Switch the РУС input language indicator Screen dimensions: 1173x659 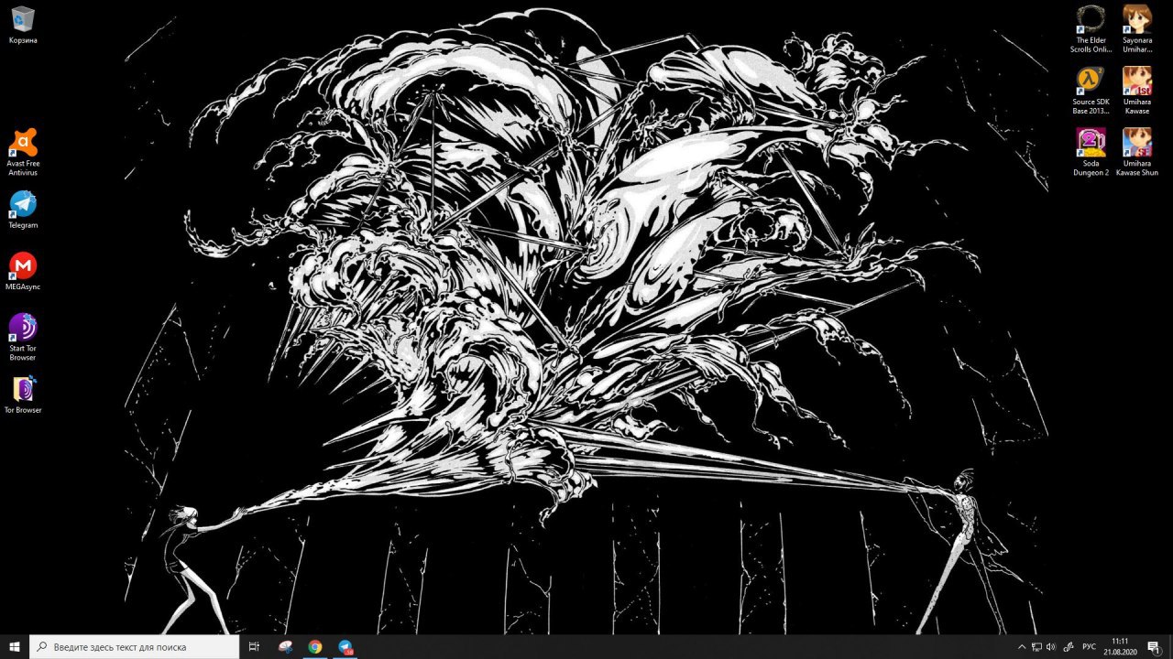point(1090,647)
